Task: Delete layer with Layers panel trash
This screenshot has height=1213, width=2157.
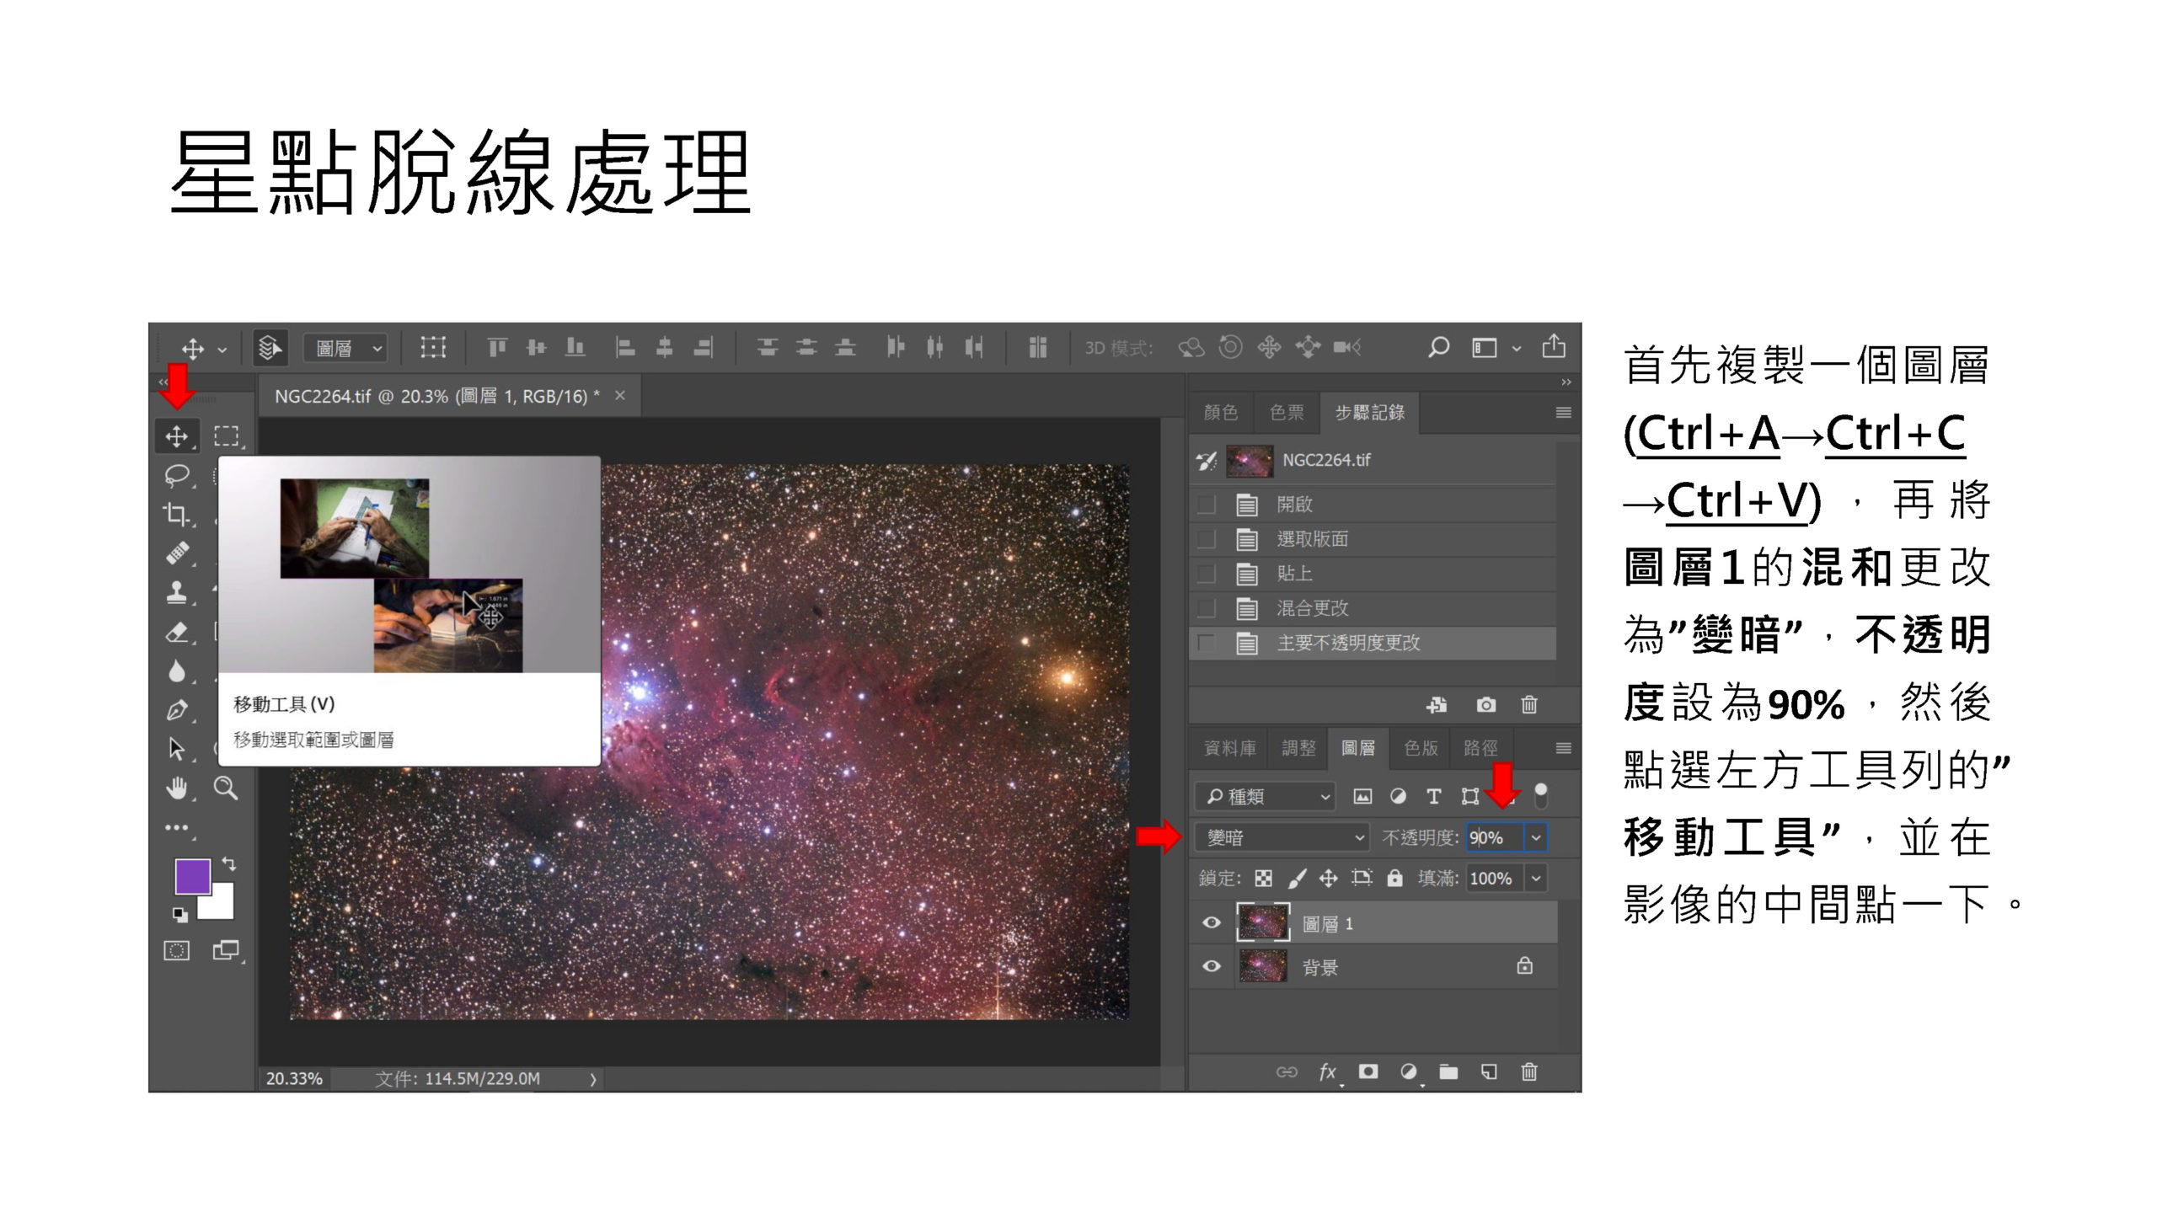Action: [1529, 1071]
